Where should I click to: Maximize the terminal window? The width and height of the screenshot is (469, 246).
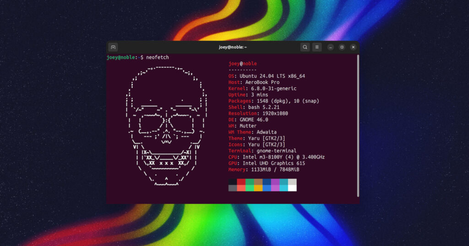[x=342, y=47]
